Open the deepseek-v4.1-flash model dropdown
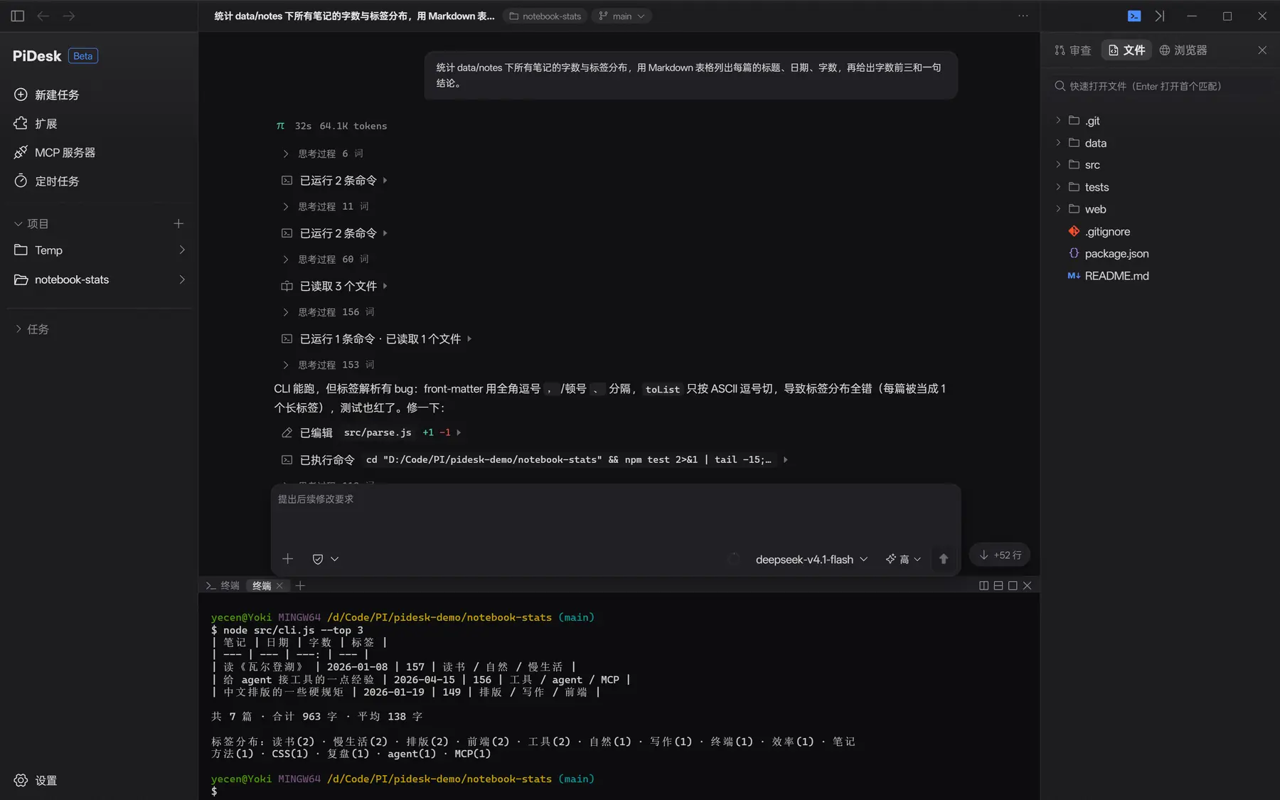 [x=811, y=560]
